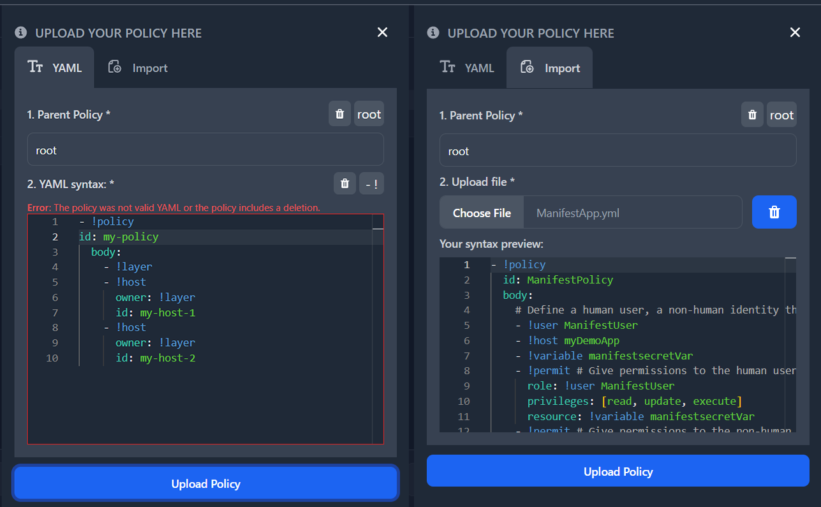Click 'role: !user ManifestUser' line

[600, 386]
